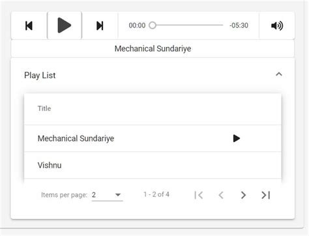Skip to the next track
The image size is (309, 236).
(x=100, y=25)
